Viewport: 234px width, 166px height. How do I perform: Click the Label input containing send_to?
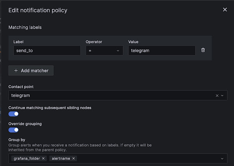47,51
